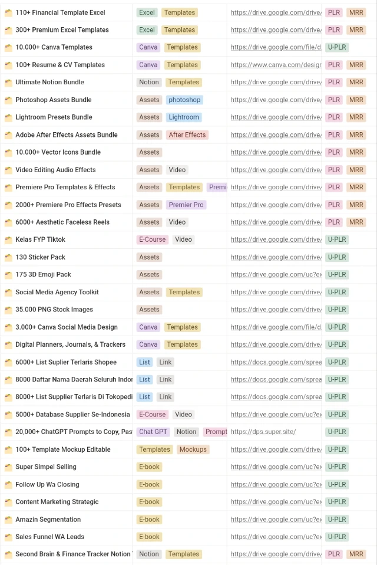Image resolution: width=377 pixels, height=565 pixels.
Task: Click the page icon beside 2000+ Premiere Pro Effects Presets
Action: tap(8, 205)
